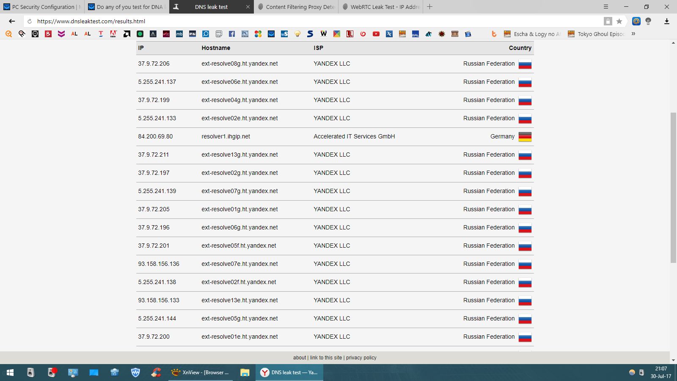
Task: Select IP address 93.158.156.136
Action: tap(159, 264)
